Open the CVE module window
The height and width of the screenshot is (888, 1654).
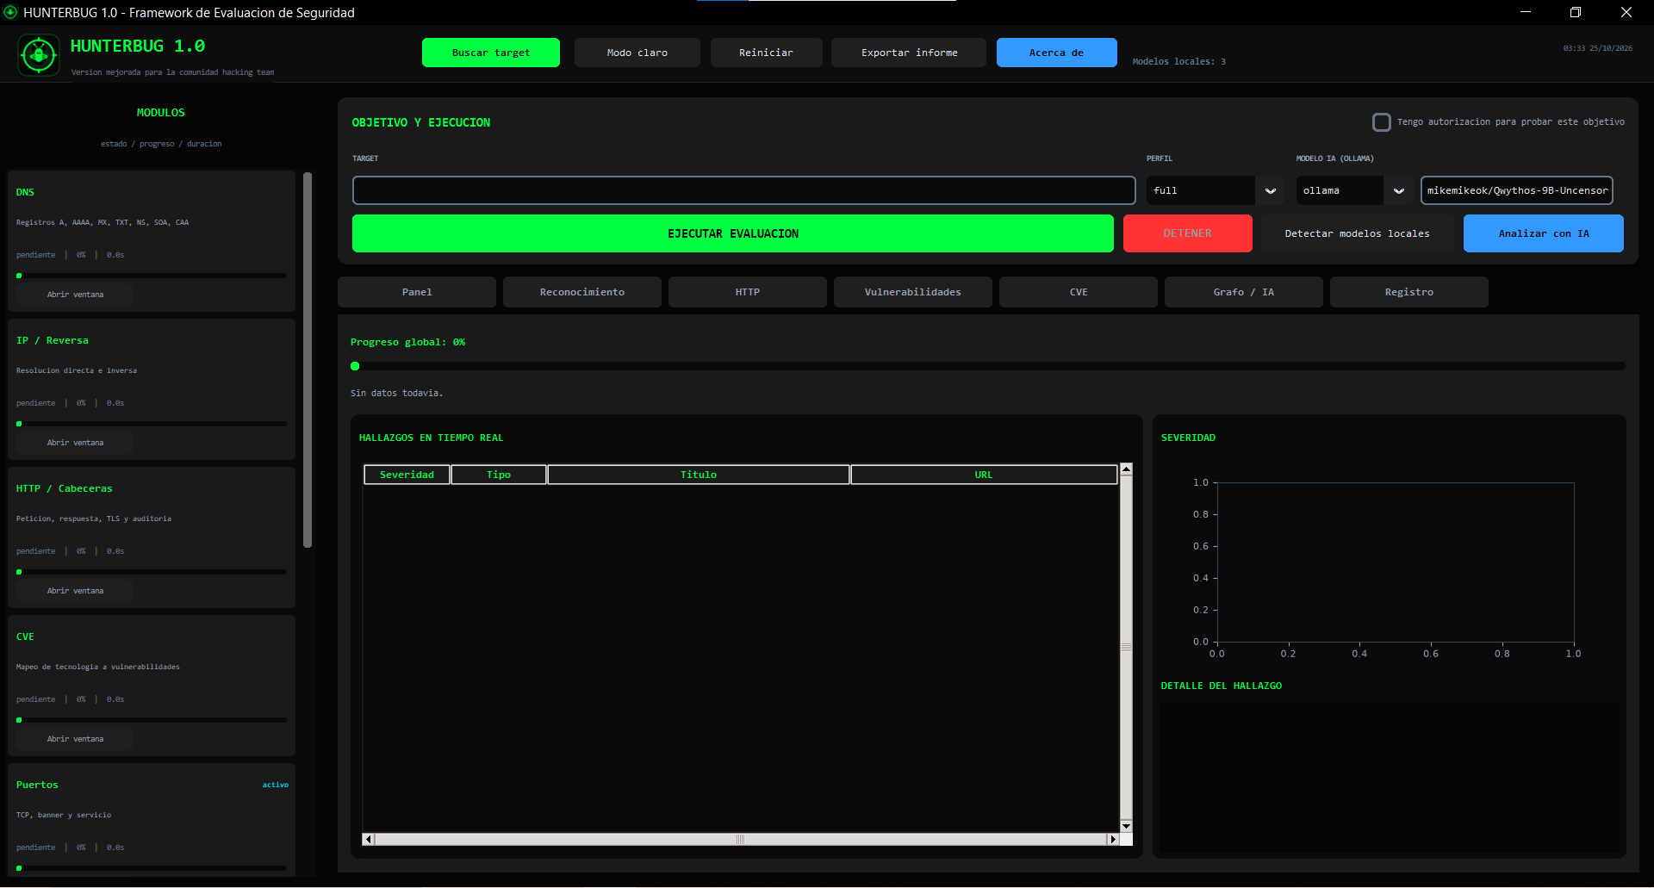click(75, 739)
